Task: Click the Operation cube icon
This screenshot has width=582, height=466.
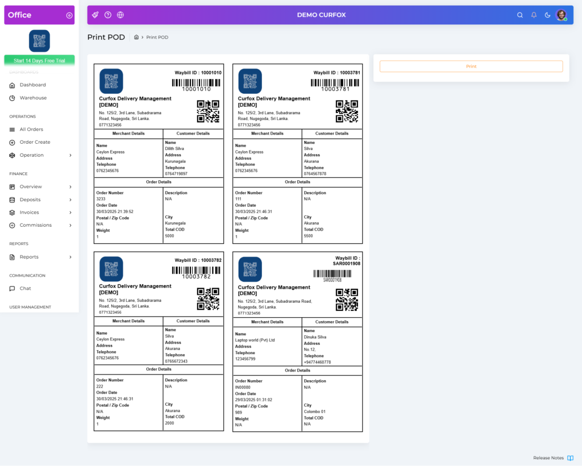Action: coord(13,156)
